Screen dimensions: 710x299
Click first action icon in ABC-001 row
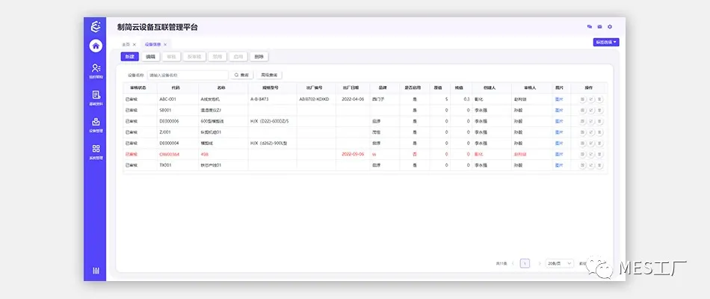tap(583, 99)
